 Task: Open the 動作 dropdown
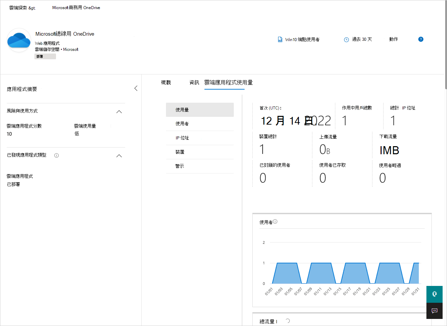pos(393,39)
